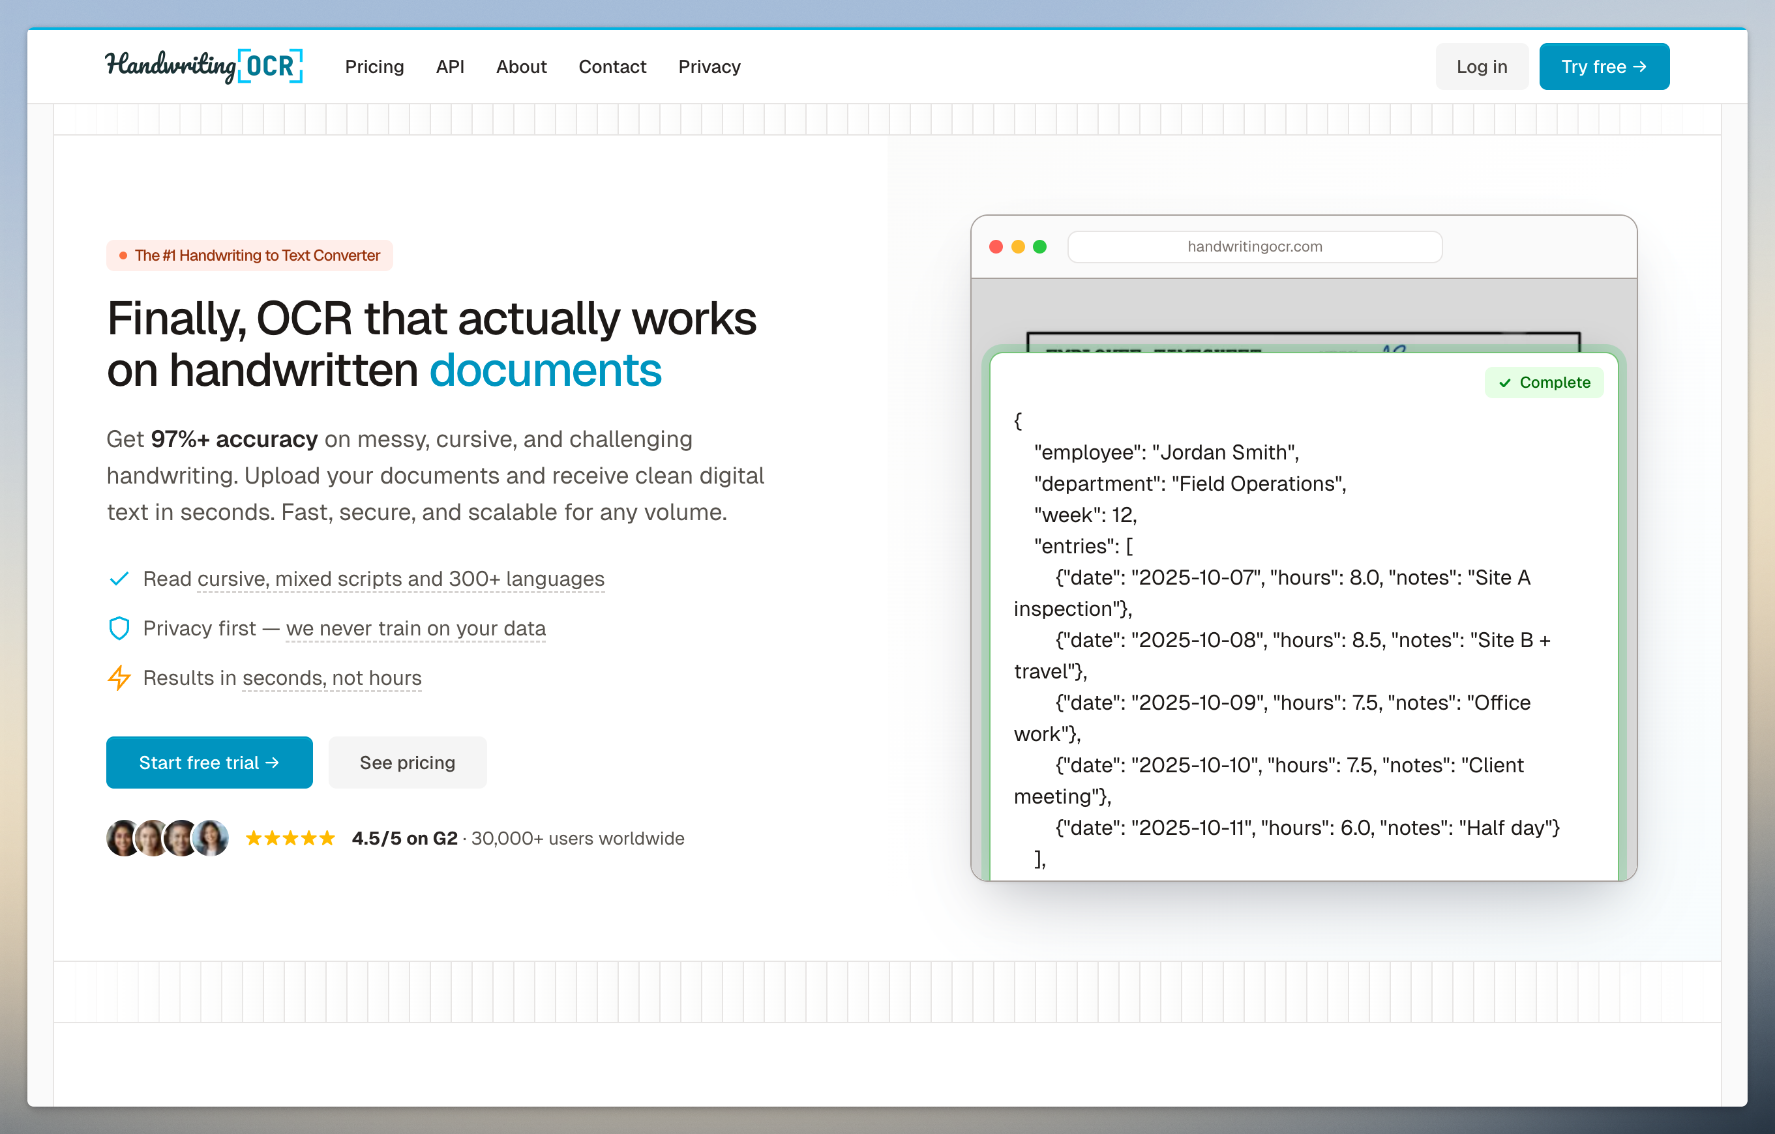This screenshot has width=1775, height=1134.
Task: Click the "week": 12 line
Action: point(1085,515)
